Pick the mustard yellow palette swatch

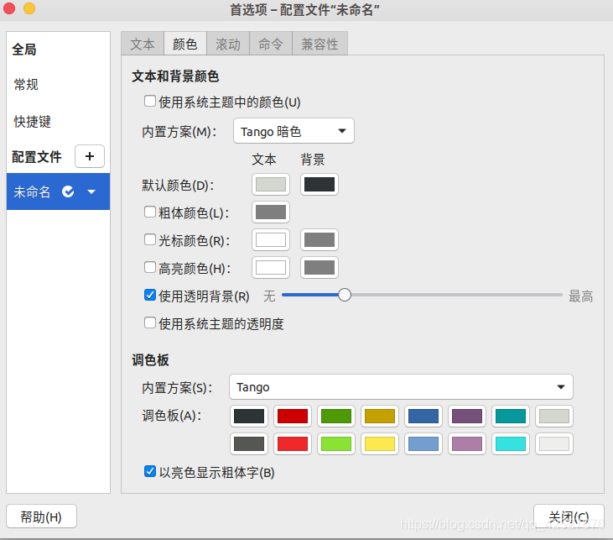380,416
